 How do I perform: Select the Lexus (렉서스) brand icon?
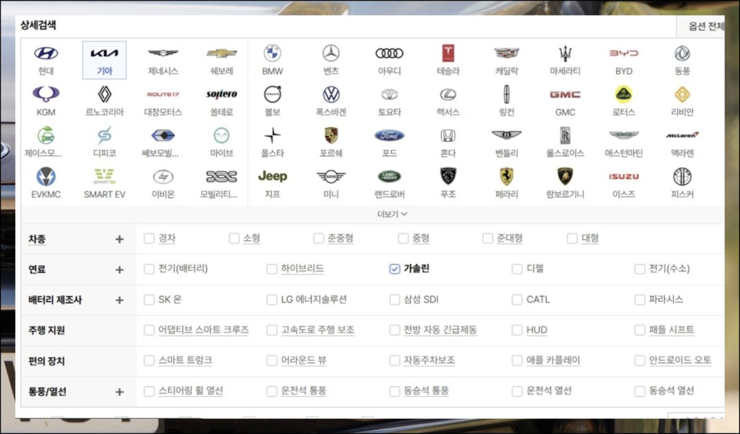[x=448, y=94]
